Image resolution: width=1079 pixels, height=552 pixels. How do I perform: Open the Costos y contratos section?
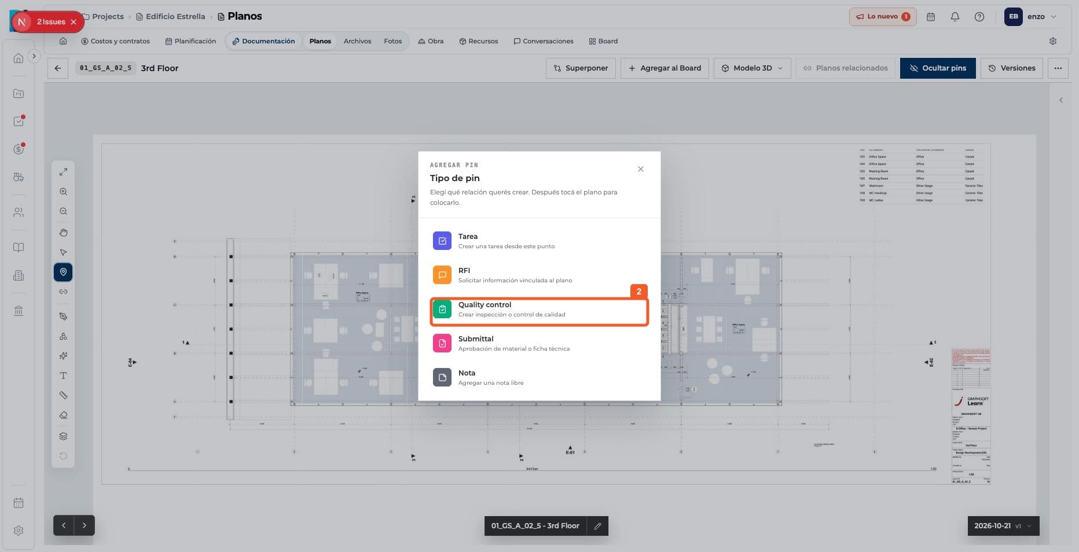pyautogui.click(x=115, y=41)
